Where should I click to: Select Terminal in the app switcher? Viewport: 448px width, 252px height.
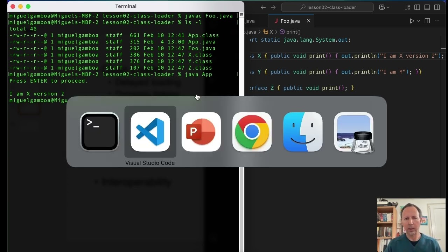click(x=100, y=132)
